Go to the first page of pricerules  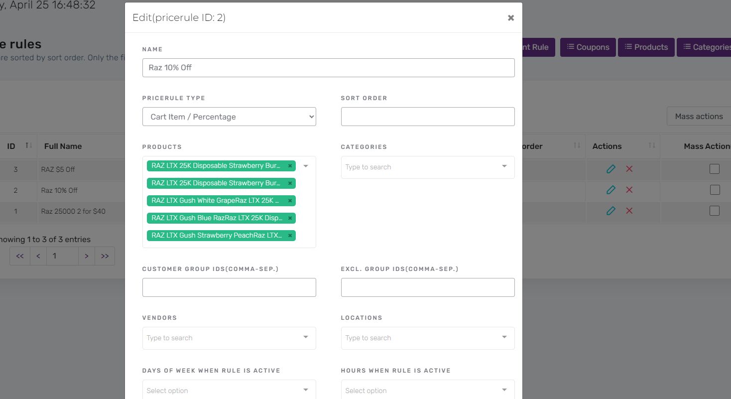20,256
